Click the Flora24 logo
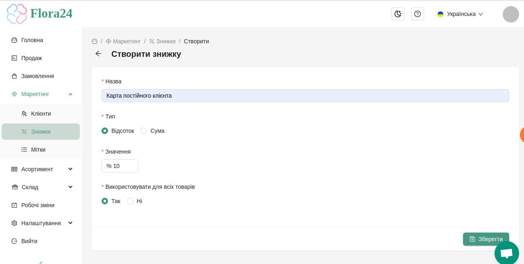 (39, 13)
